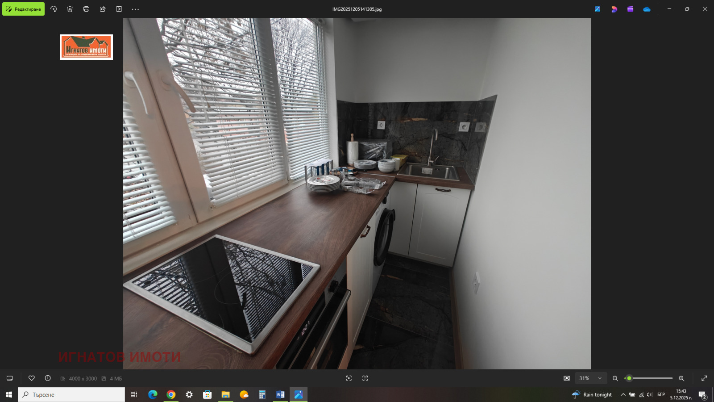Enter full screen mode
714x402 pixels.
[704, 378]
